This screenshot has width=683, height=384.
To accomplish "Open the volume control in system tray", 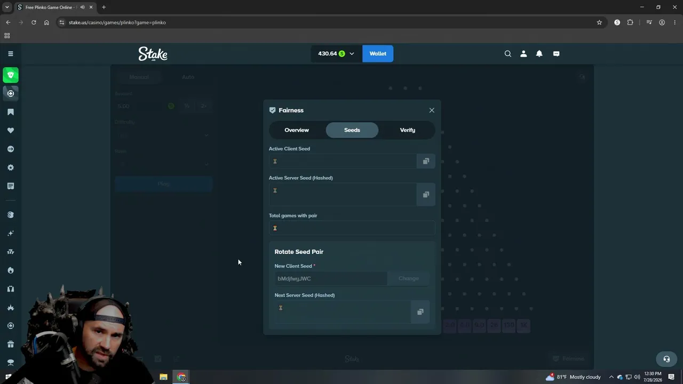I will tap(637, 377).
